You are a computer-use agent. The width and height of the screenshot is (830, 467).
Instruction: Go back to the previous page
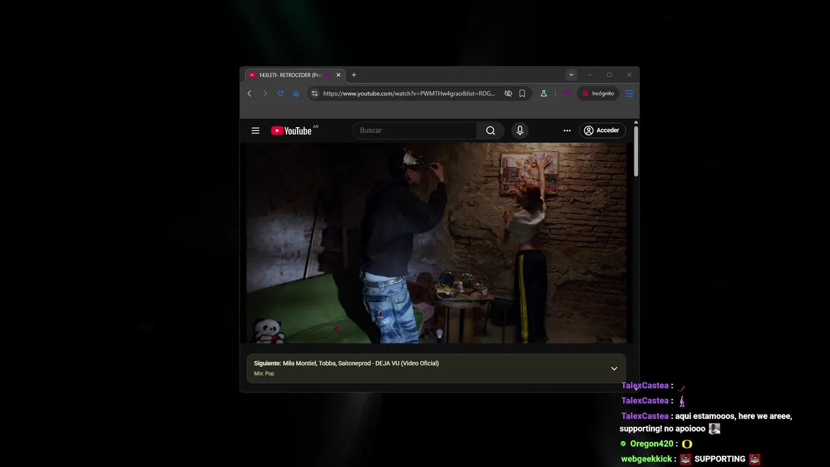(x=250, y=93)
